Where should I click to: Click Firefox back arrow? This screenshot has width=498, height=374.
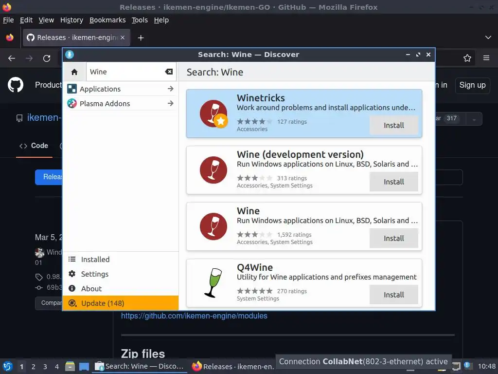coord(12,58)
